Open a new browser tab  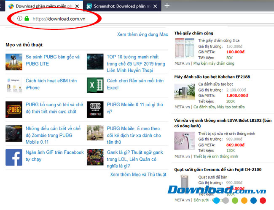pos(167,6)
